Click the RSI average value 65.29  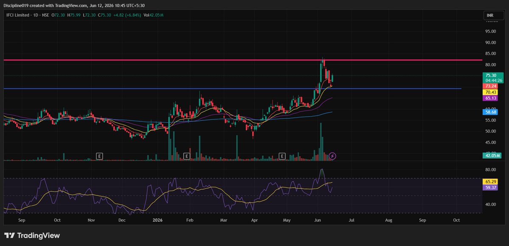491,181
